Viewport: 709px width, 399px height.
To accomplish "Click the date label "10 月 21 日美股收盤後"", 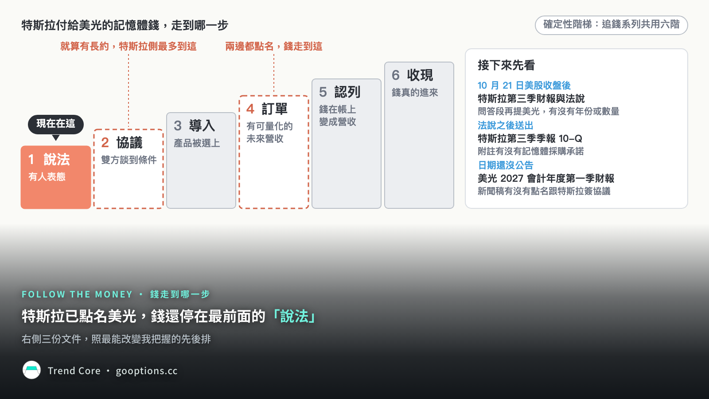I will click(x=524, y=86).
